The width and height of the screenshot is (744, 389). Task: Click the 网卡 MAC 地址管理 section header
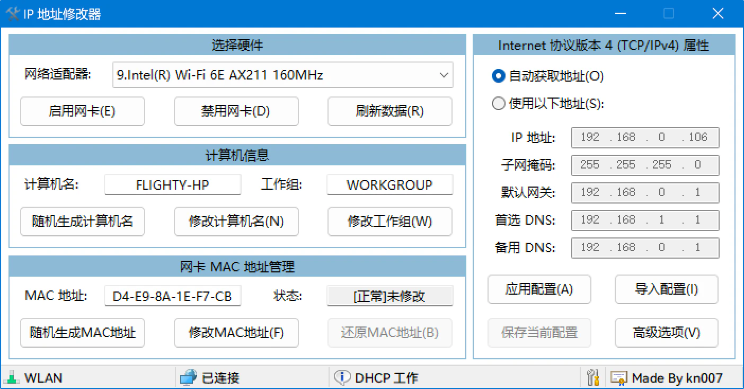click(237, 267)
